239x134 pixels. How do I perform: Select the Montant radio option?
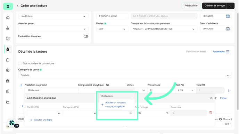[220, 119]
